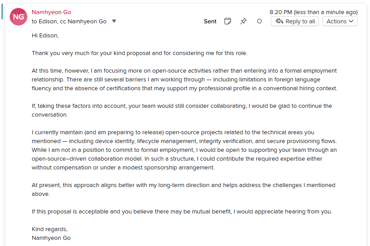Viewport: 370px width, 246px height.
Task: Click the 8:20 PM timestamp
Action: pyautogui.click(x=313, y=12)
